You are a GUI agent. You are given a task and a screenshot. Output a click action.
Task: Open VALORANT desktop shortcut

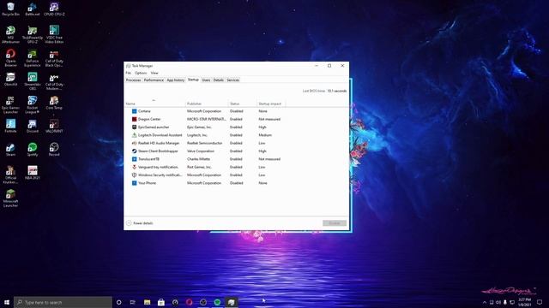click(54, 126)
